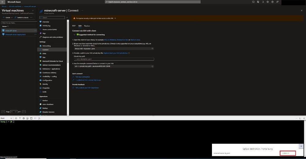Viewport: 306px width, 159px height.
Task: Focus the Private key path input
Action: click(x=114, y=59)
